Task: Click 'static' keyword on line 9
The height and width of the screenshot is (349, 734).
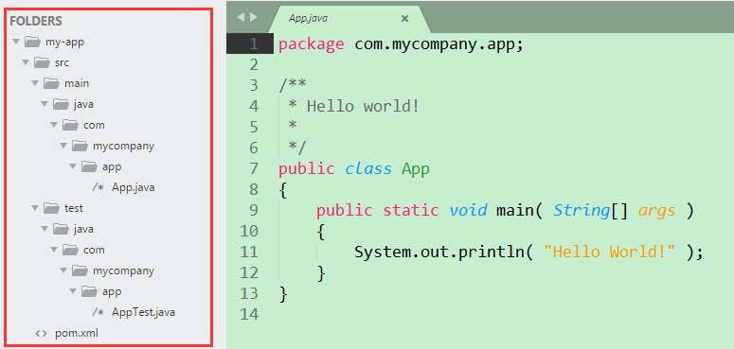Action: pyautogui.click(x=411, y=210)
